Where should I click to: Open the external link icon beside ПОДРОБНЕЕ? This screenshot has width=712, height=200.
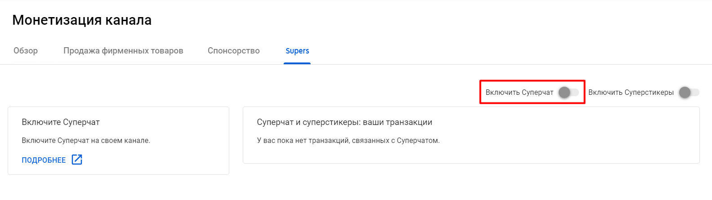tap(77, 160)
